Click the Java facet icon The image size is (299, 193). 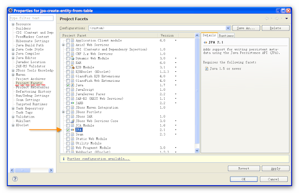point(73,85)
